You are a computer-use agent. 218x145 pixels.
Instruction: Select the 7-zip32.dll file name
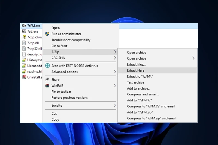click(x=35, y=49)
